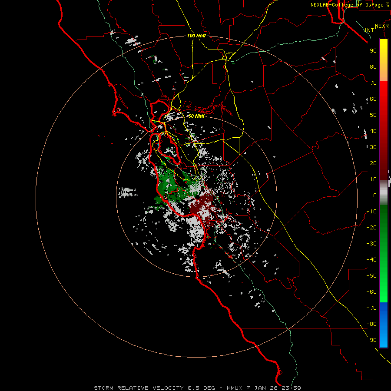This screenshot has height=391, width=391.
Task: Click the "100 NMI" range ring label
Action: (x=196, y=36)
